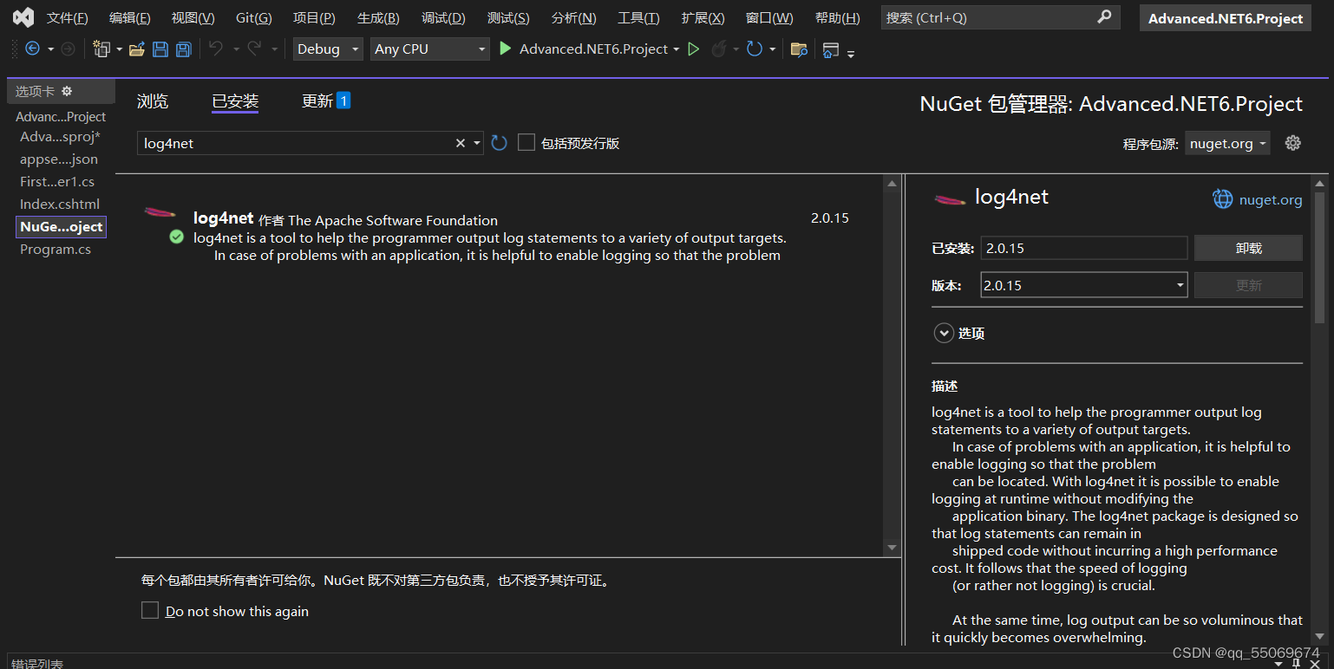Click the Hot Reload flame icon

[x=723, y=49]
